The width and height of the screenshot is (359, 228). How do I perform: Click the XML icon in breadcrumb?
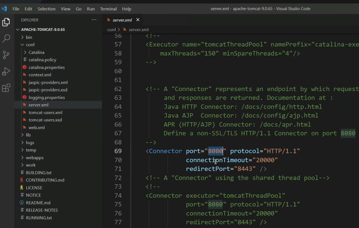click(x=125, y=29)
